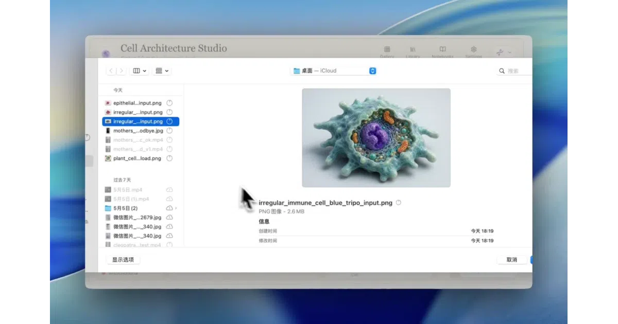Open the icon grouping options dropdown
This screenshot has width=618, height=324.
point(162,71)
